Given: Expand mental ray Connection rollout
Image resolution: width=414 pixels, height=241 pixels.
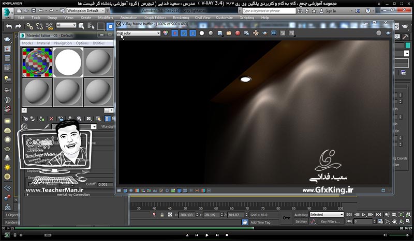Looking at the screenshot, I should tap(73, 195).
